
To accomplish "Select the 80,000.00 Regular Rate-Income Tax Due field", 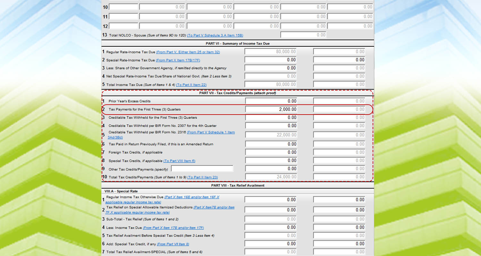I will pos(271,52).
